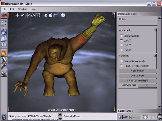
Task: Toggle the Lock X checkbox
Action: pos(121,41)
